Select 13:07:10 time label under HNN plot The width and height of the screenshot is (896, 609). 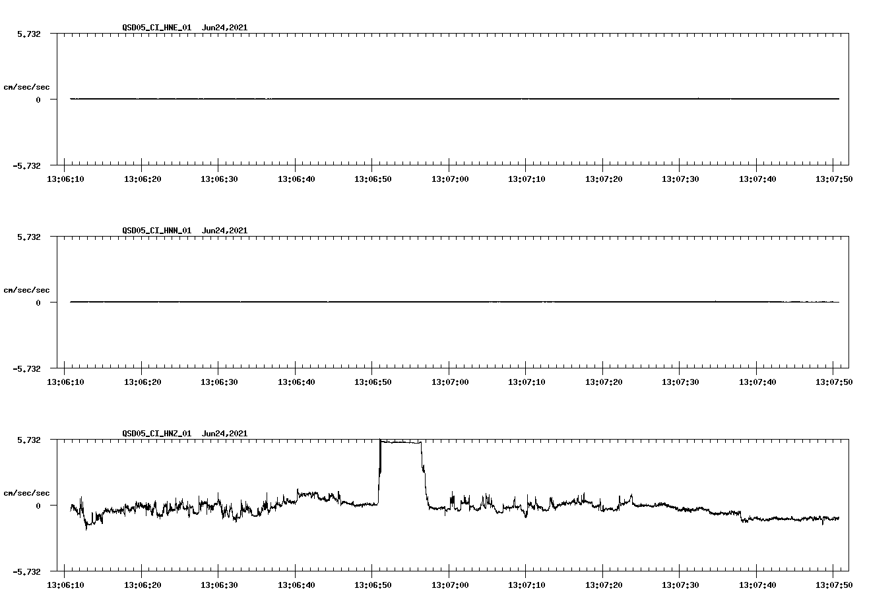tap(527, 382)
